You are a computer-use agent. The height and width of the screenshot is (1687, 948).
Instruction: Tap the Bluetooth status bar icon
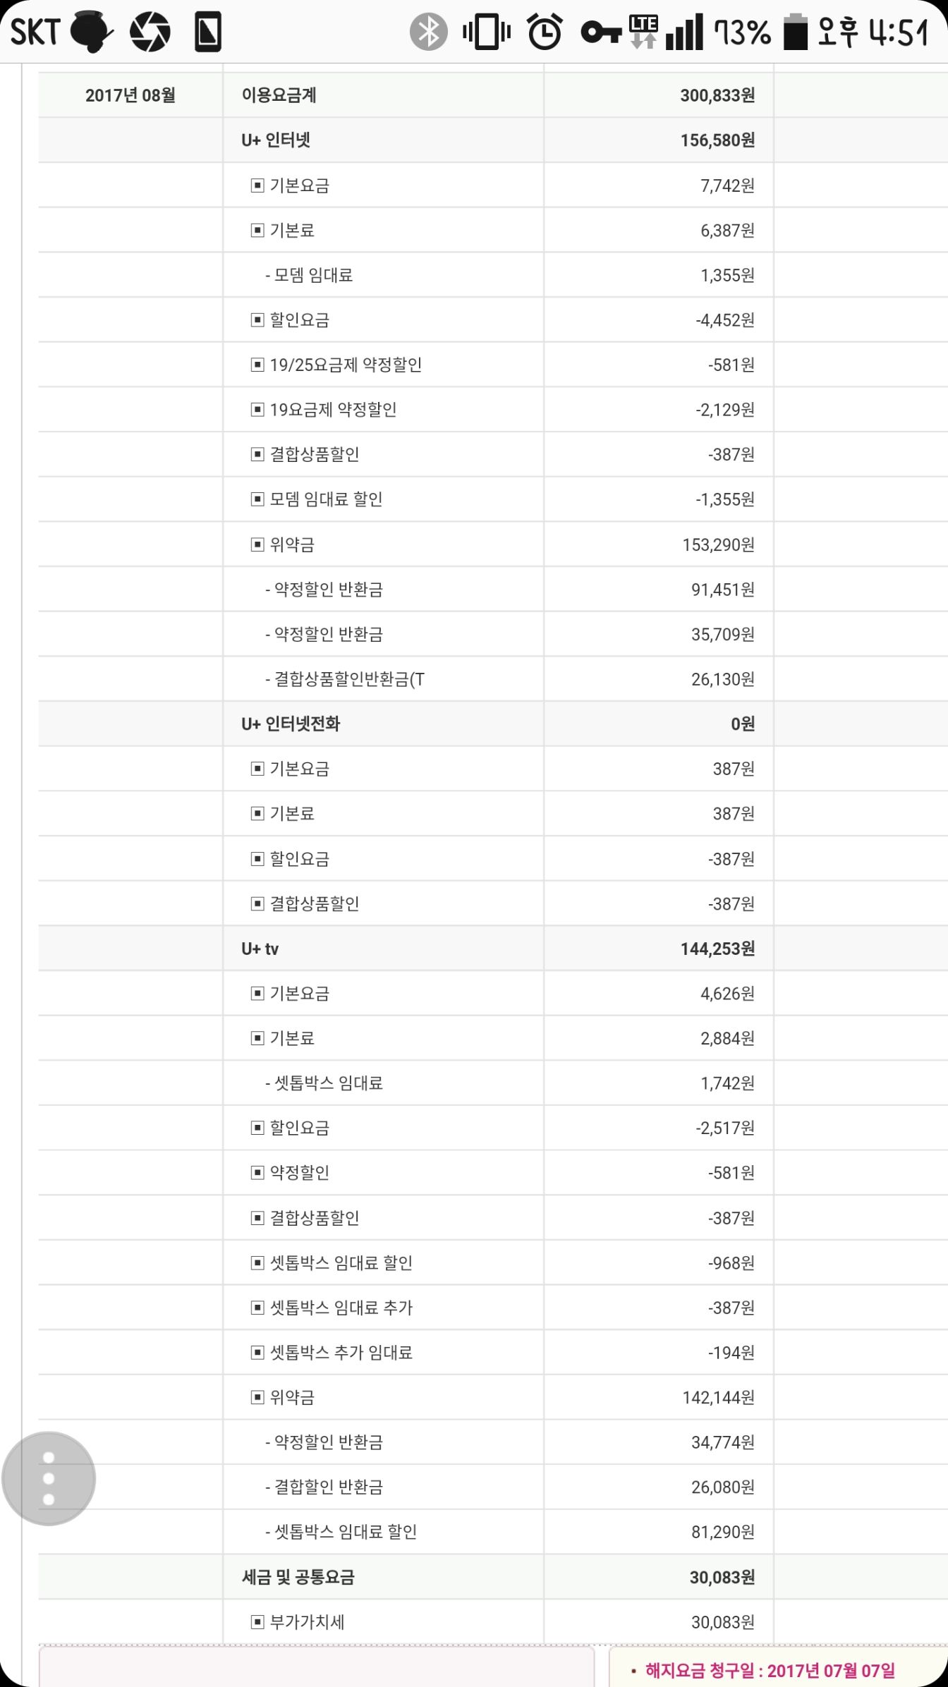(x=428, y=32)
